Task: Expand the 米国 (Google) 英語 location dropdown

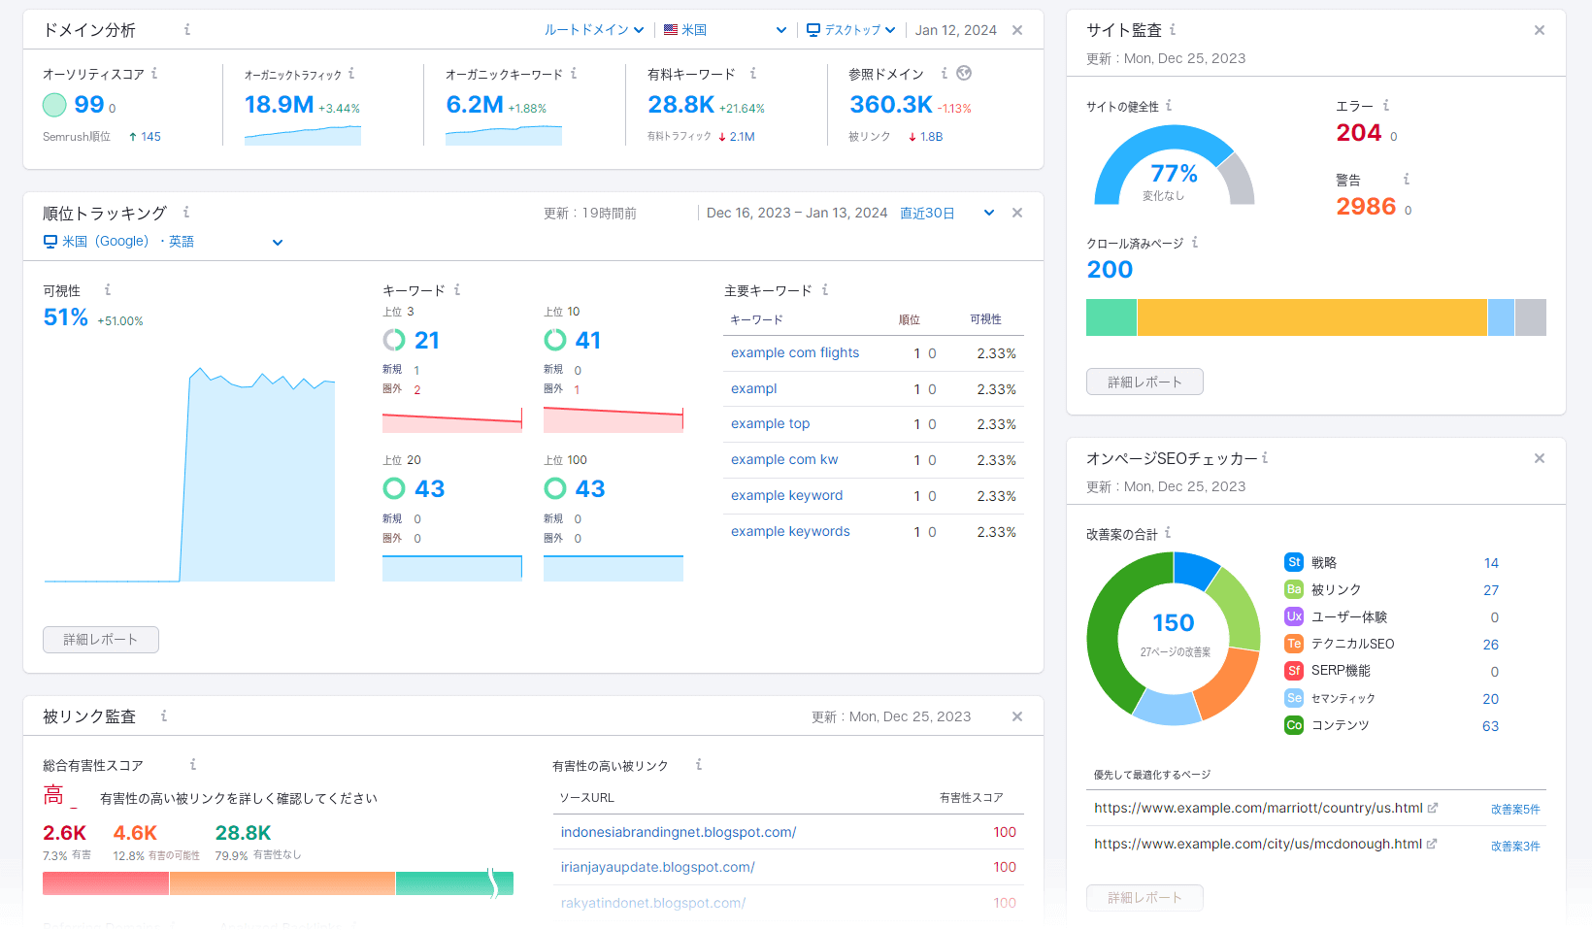Action: coord(163,242)
